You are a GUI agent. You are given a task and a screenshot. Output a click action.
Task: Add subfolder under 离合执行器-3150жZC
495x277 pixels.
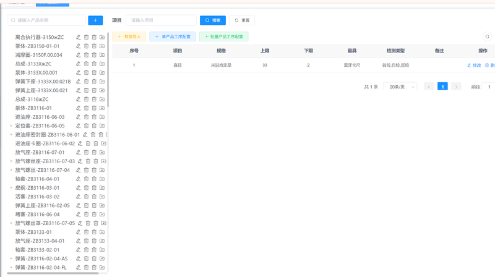coord(102,37)
